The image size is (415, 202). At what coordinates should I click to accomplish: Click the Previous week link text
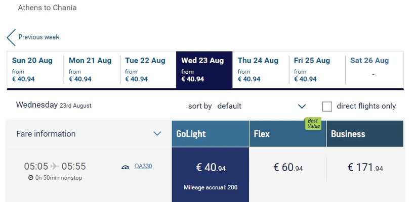click(x=39, y=37)
